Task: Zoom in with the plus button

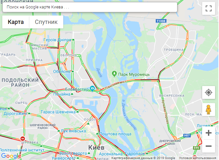Action: coord(209,133)
